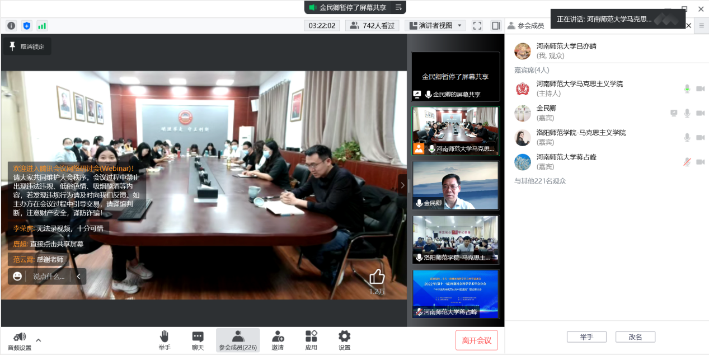The image size is (709, 355).
Task: Toggle the side panel layout icon
Action: [x=496, y=26]
